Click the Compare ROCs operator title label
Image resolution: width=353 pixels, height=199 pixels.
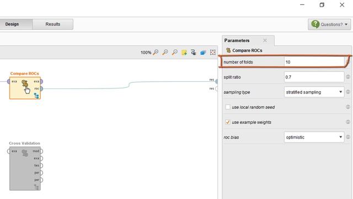(x=24, y=74)
